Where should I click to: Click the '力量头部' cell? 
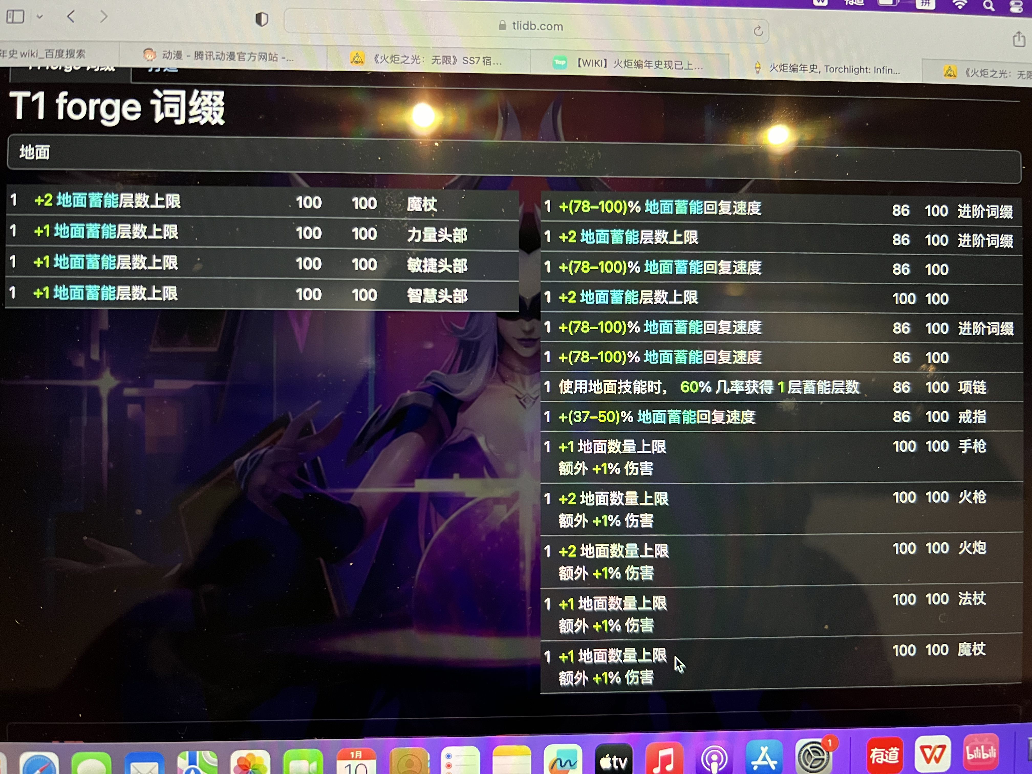437,235
